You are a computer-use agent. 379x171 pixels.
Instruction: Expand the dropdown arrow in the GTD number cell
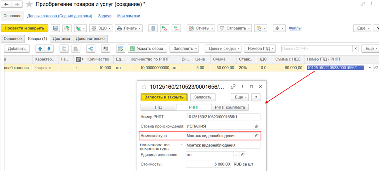[x=370, y=68]
